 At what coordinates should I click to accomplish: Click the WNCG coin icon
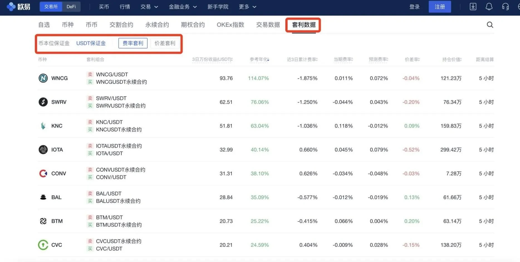[x=43, y=78]
